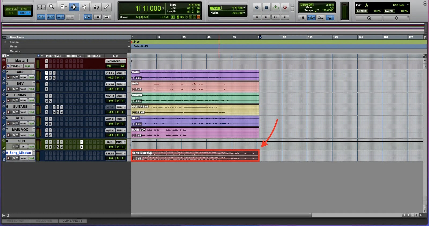Enable SLIP edit mode

[11, 13]
